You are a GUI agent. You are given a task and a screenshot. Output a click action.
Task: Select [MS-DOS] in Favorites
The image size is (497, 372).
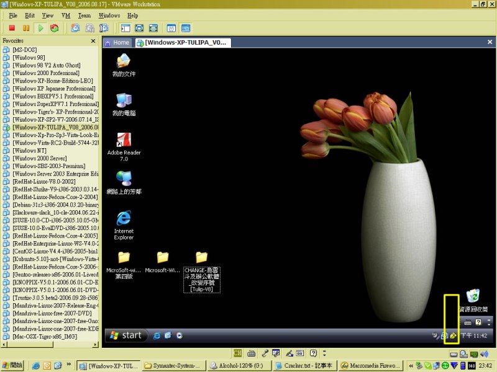pos(24,50)
